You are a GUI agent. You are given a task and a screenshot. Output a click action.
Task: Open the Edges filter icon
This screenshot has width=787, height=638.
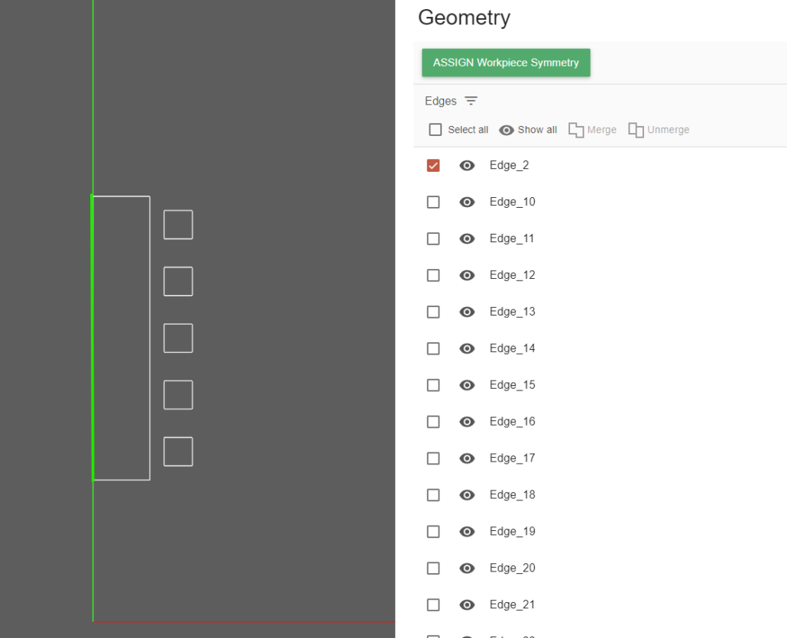[471, 101]
